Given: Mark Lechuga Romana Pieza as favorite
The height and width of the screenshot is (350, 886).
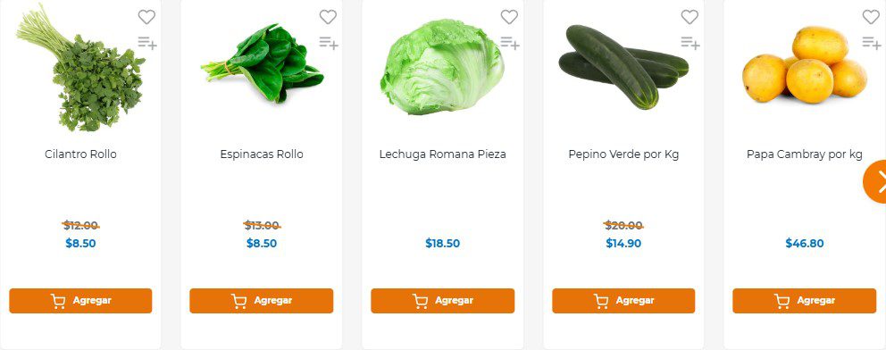Looking at the screenshot, I should [509, 17].
